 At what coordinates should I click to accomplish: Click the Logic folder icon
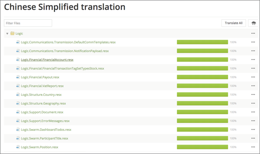[12, 33]
